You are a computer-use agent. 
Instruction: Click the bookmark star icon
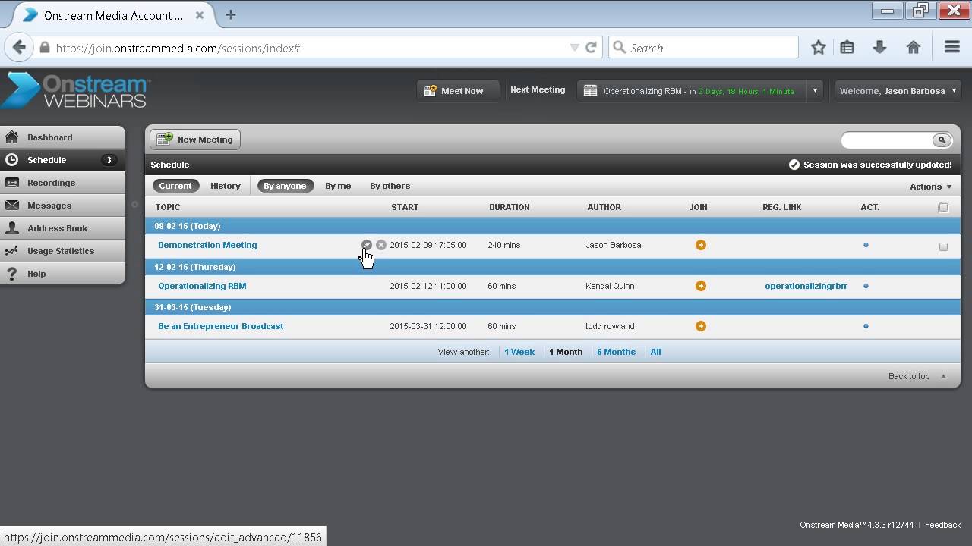tap(818, 48)
